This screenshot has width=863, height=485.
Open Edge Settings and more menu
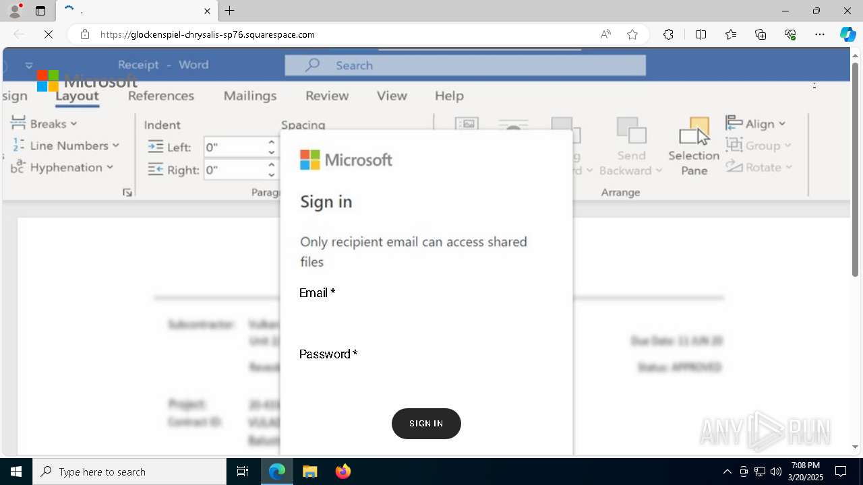pyautogui.click(x=820, y=34)
